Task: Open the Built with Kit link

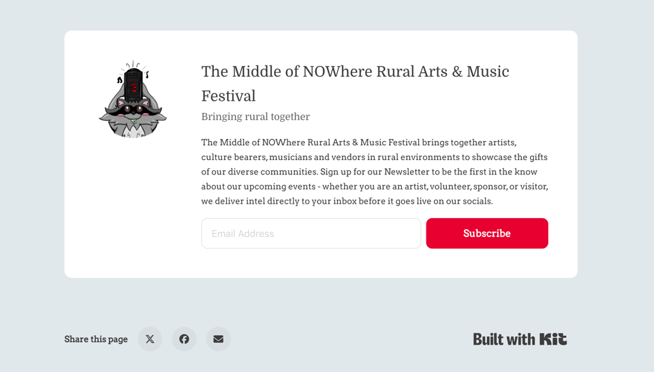Action: click(520, 339)
